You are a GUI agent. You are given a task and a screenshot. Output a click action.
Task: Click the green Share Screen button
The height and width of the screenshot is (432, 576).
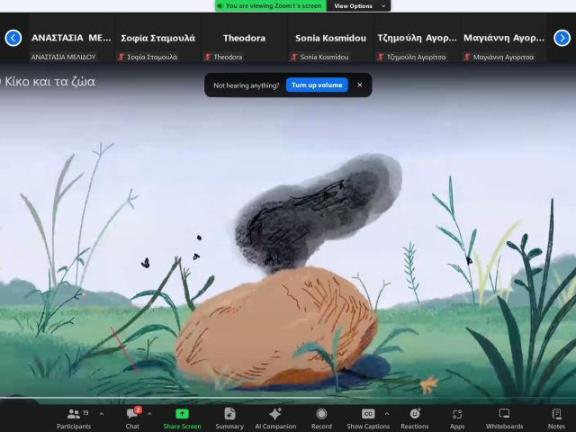tap(182, 418)
